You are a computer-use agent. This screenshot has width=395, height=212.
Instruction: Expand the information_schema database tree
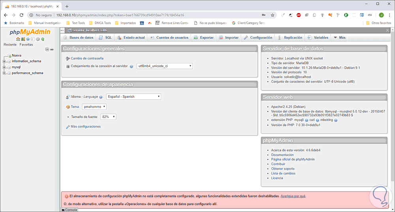(x=4, y=61)
